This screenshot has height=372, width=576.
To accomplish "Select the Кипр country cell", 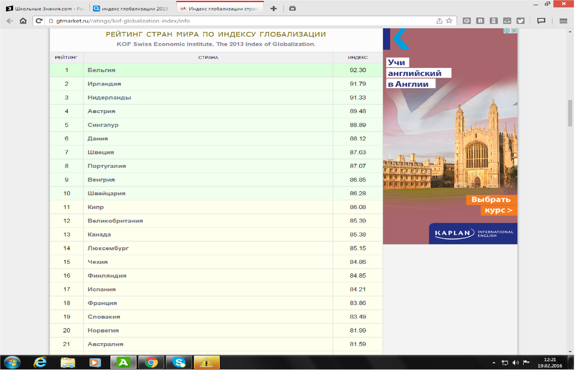I will (208, 207).
